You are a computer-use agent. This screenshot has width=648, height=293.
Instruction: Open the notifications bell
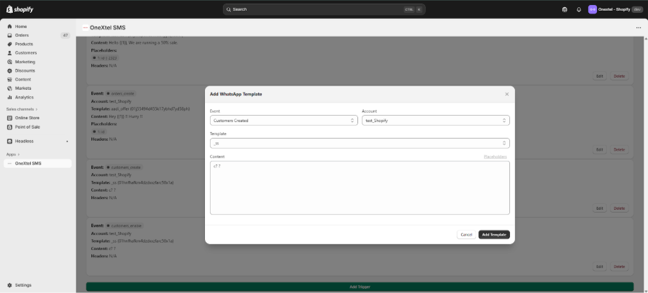(x=579, y=9)
